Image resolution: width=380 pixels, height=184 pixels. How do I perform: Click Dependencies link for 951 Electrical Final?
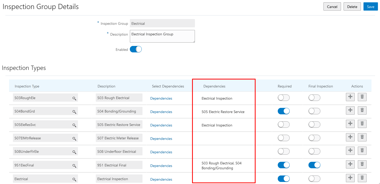coord(161,166)
